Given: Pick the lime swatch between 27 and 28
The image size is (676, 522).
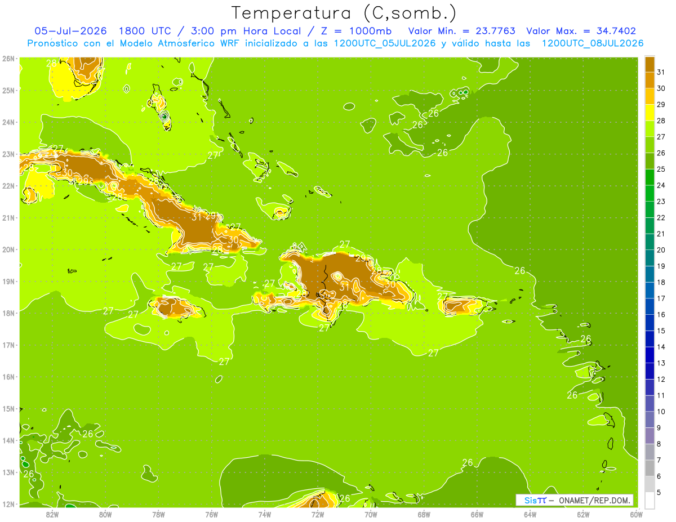Looking at the screenshot, I should click(650, 128).
